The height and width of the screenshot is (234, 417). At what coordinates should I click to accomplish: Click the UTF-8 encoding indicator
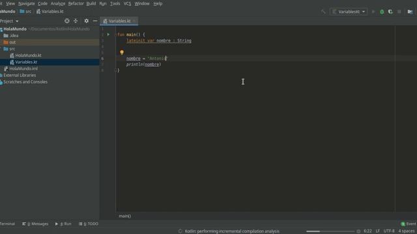coord(389,231)
